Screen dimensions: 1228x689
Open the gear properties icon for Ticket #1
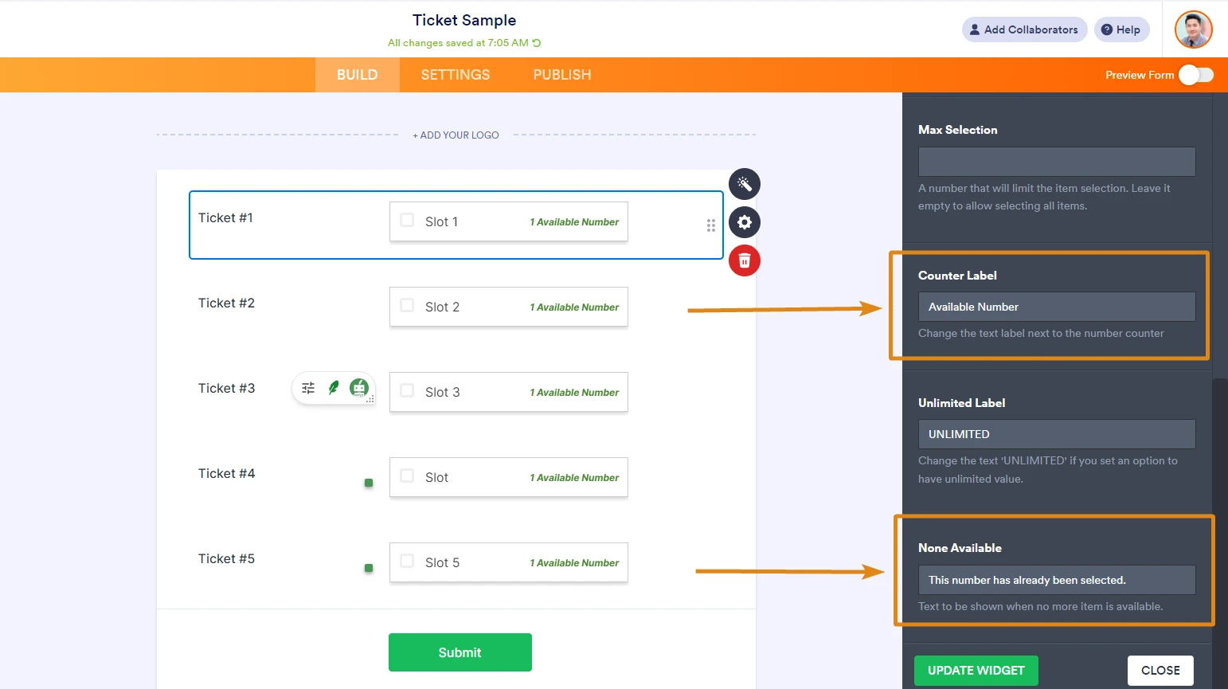744,222
